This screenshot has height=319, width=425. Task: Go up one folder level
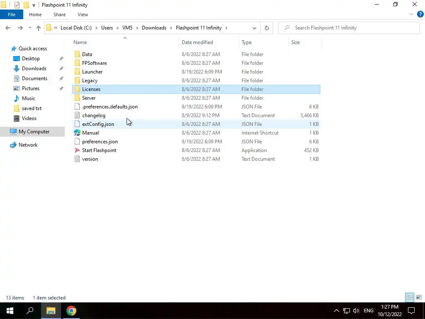[x=39, y=28]
